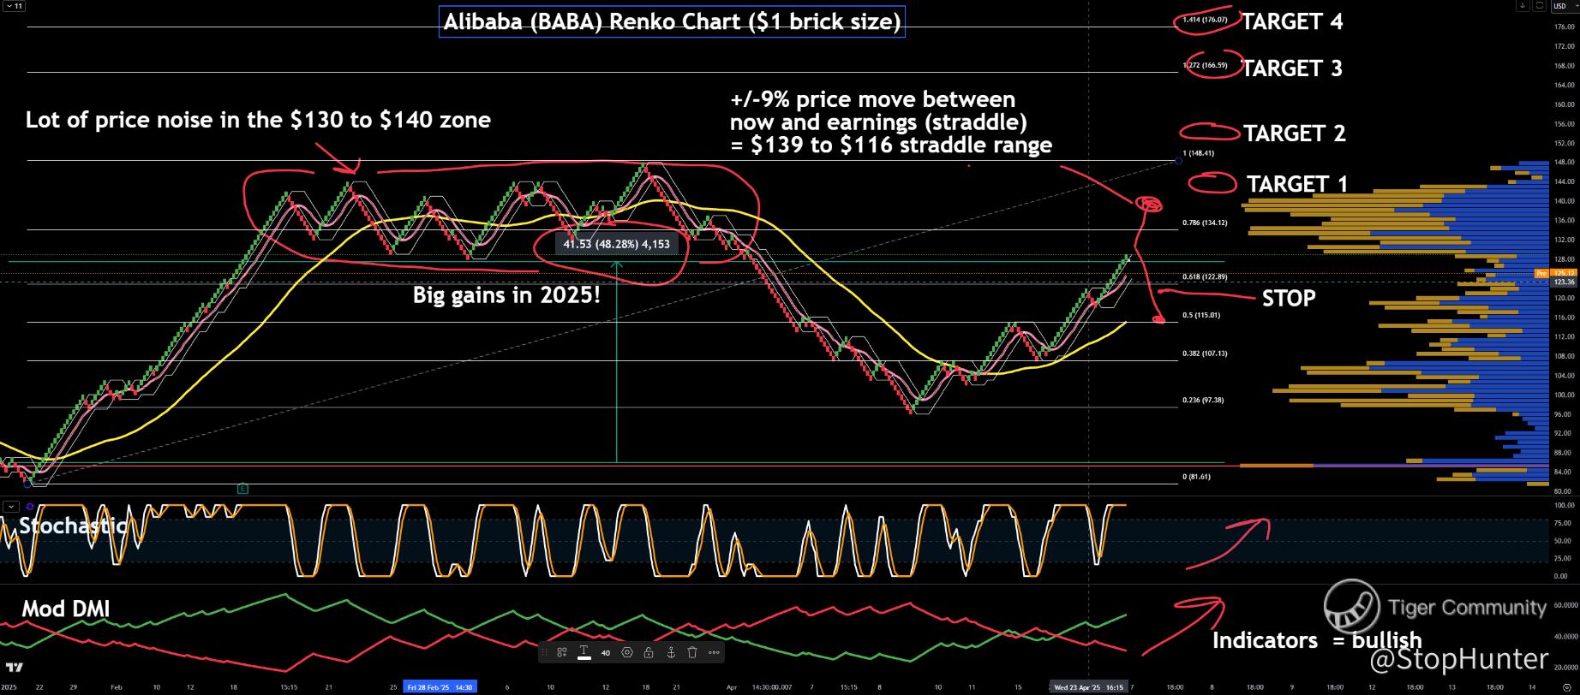
Task: Select the TARGET 1 text annotation
Action: [x=1297, y=184]
